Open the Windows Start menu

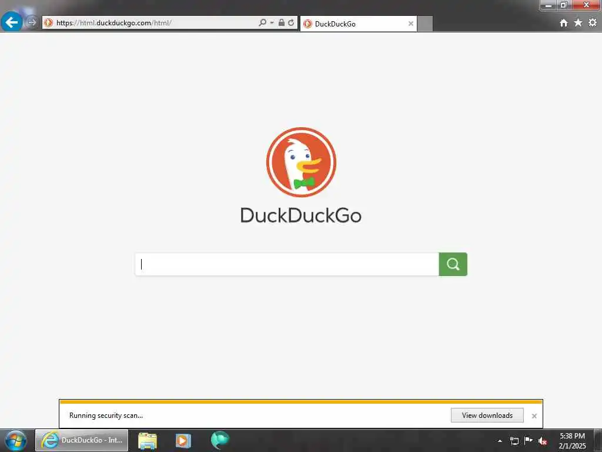coord(16,440)
